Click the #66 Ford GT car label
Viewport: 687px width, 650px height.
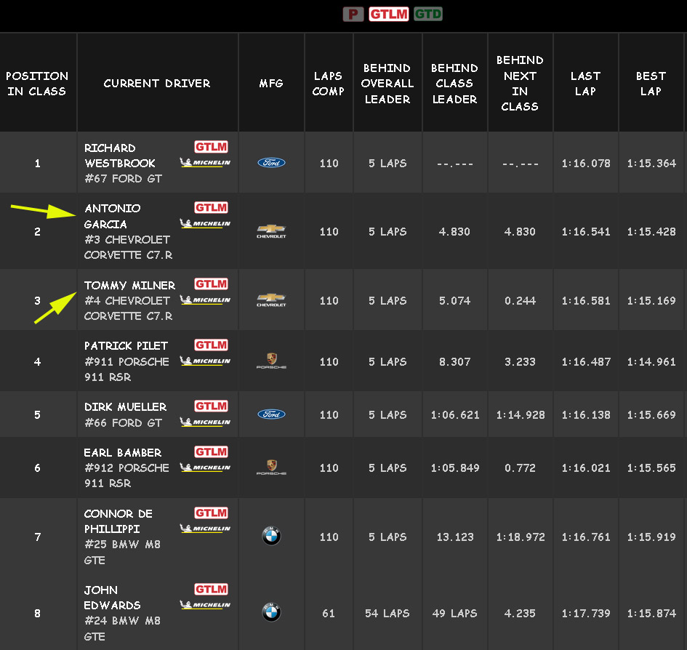pyautogui.click(x=123, y=422)
